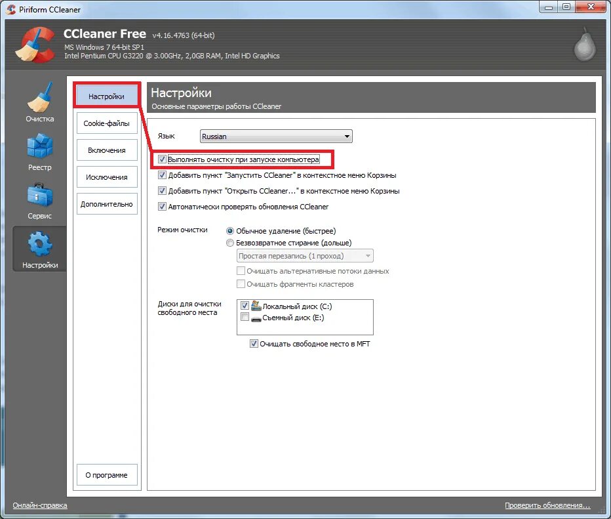This screenshot has height=519, width=611.
Task: Switch to the Исключения tab
Action: 107,177
